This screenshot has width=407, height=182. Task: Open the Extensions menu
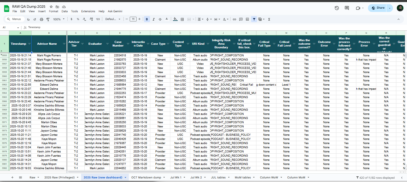88,11
